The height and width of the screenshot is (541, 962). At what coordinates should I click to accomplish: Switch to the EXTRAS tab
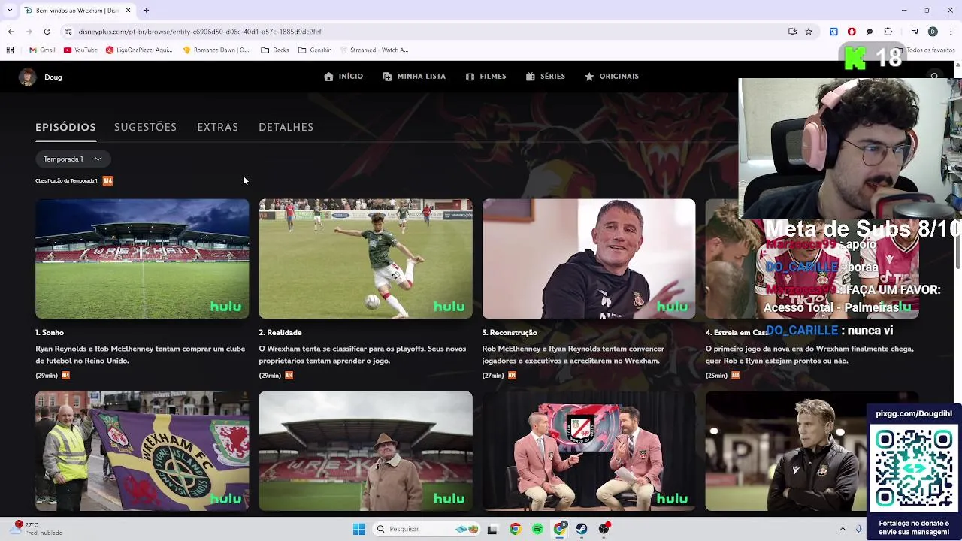pyautogui.click(x=217, y=127)
